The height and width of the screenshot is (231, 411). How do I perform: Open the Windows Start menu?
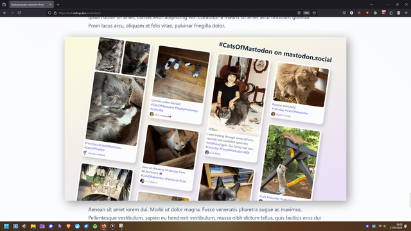[6, 226]
